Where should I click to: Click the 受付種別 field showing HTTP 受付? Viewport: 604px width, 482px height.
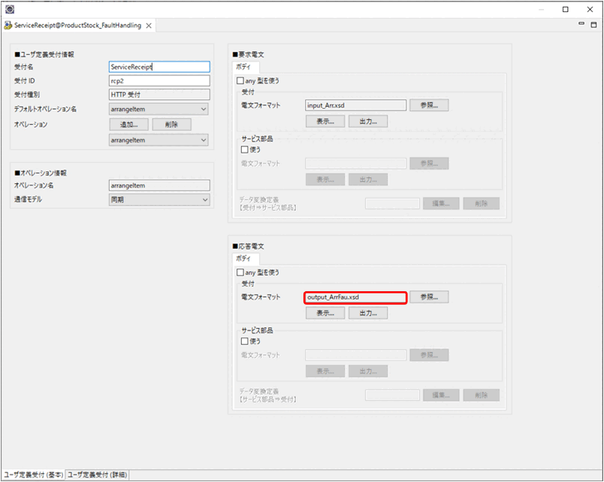(x=159, y=95)
